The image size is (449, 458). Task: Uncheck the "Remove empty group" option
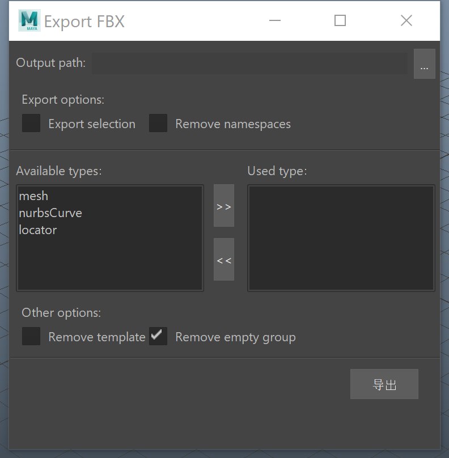(158, 336)
